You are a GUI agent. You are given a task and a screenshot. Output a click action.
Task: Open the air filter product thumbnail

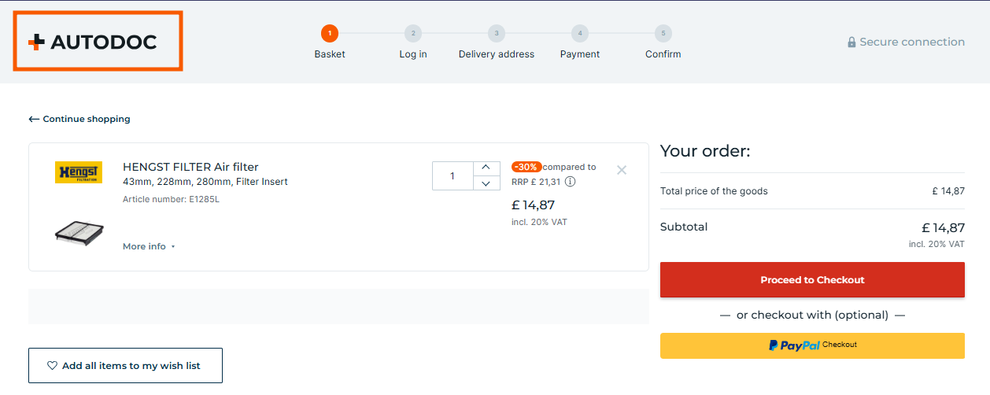pyautogui.click(x=79, y=233)
